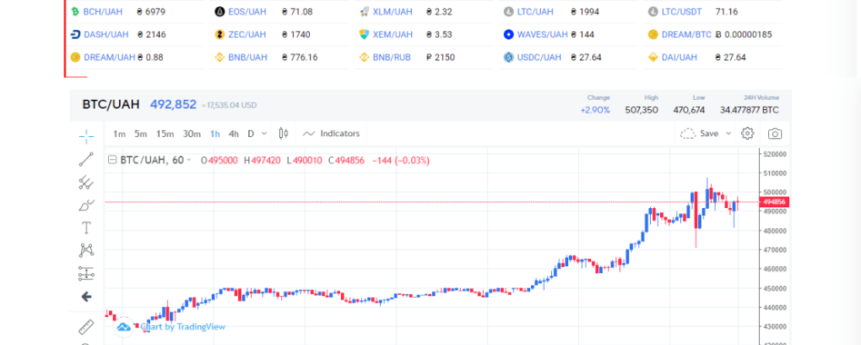Click the XLM rocket icon

364,12
